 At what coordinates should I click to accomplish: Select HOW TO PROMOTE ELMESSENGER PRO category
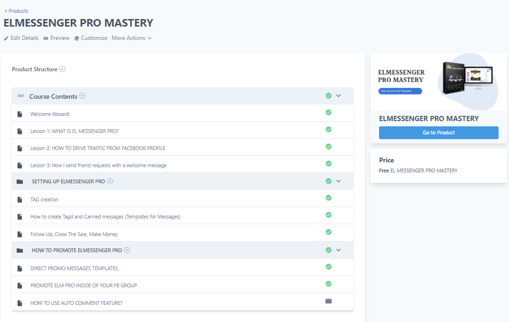77,250
